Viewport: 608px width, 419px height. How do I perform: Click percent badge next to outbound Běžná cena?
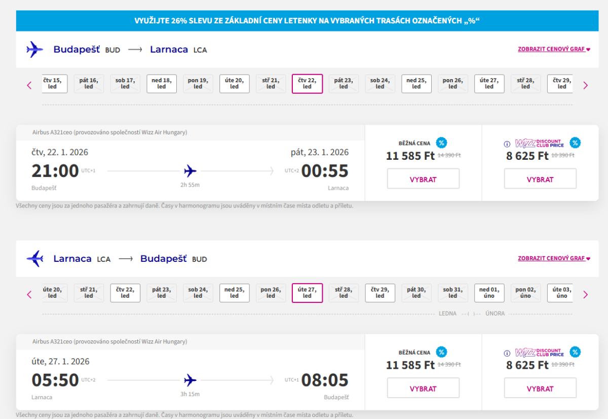tap(441, 143)
